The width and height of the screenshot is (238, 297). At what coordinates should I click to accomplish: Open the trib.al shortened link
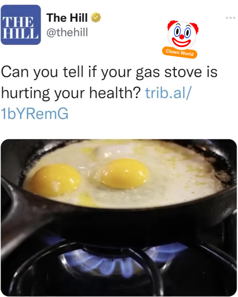(168, 93)
